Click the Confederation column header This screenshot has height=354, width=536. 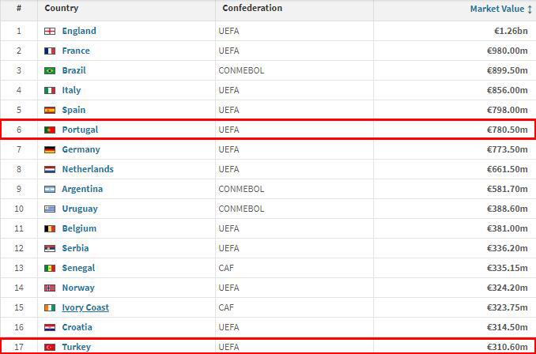(252, 9)
